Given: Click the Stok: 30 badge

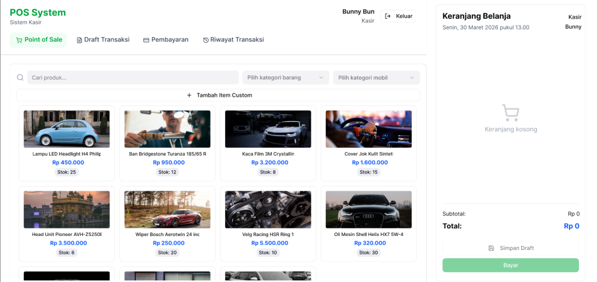Looking at the screenshot, I should coord(368,252).
